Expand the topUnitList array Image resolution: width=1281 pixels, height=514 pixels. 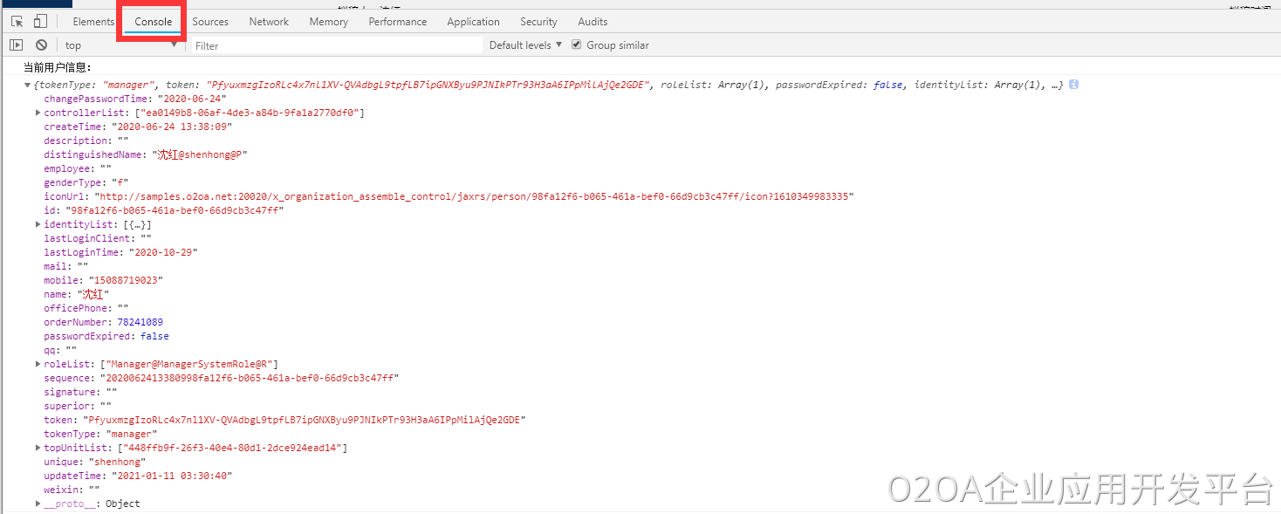(38, 448)
